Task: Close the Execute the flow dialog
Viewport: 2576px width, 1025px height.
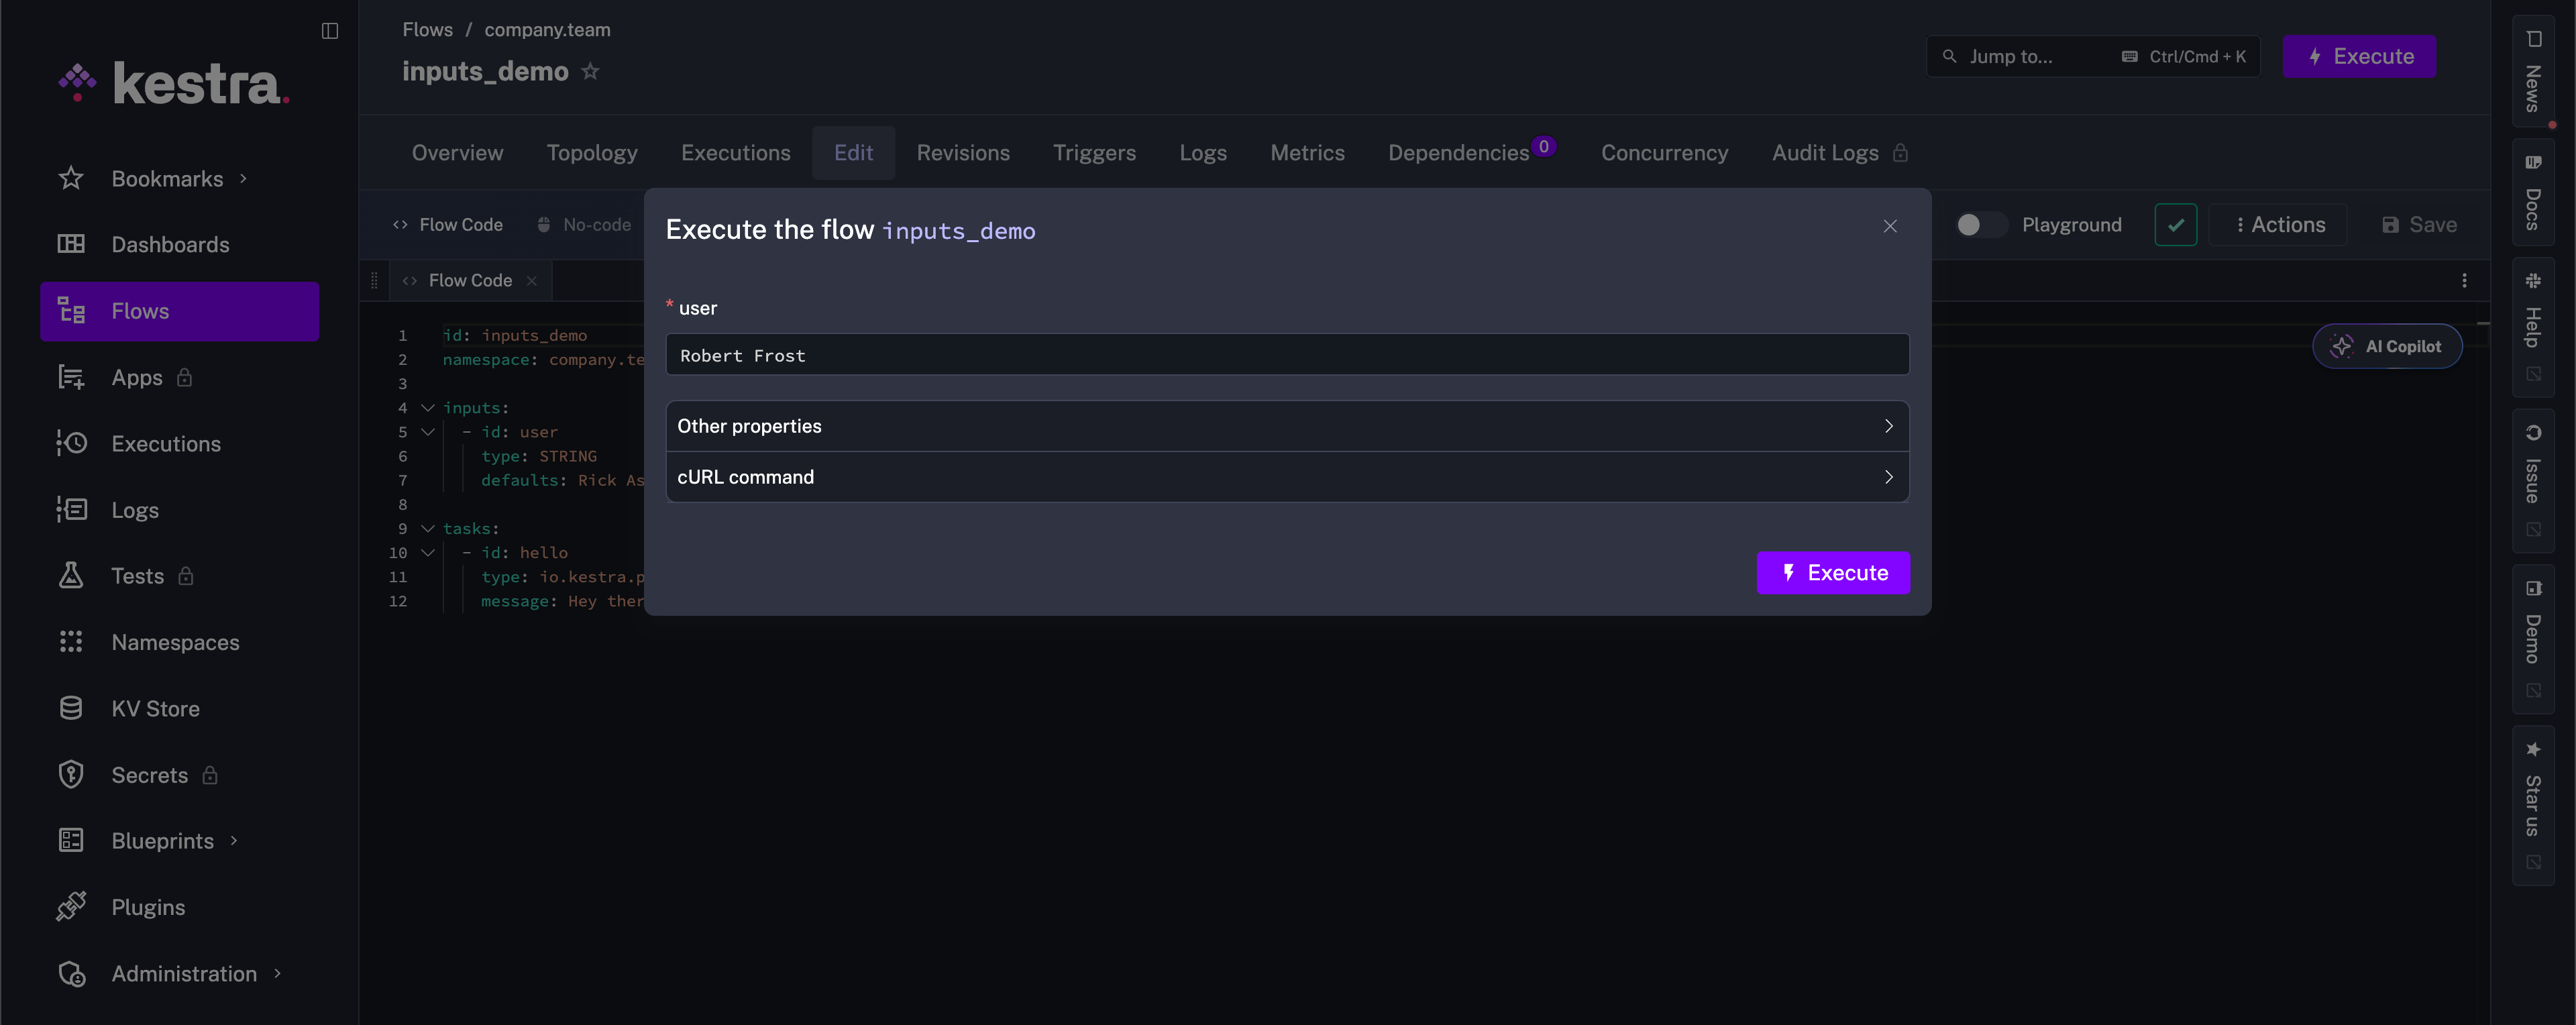Action: [1889, 227]
